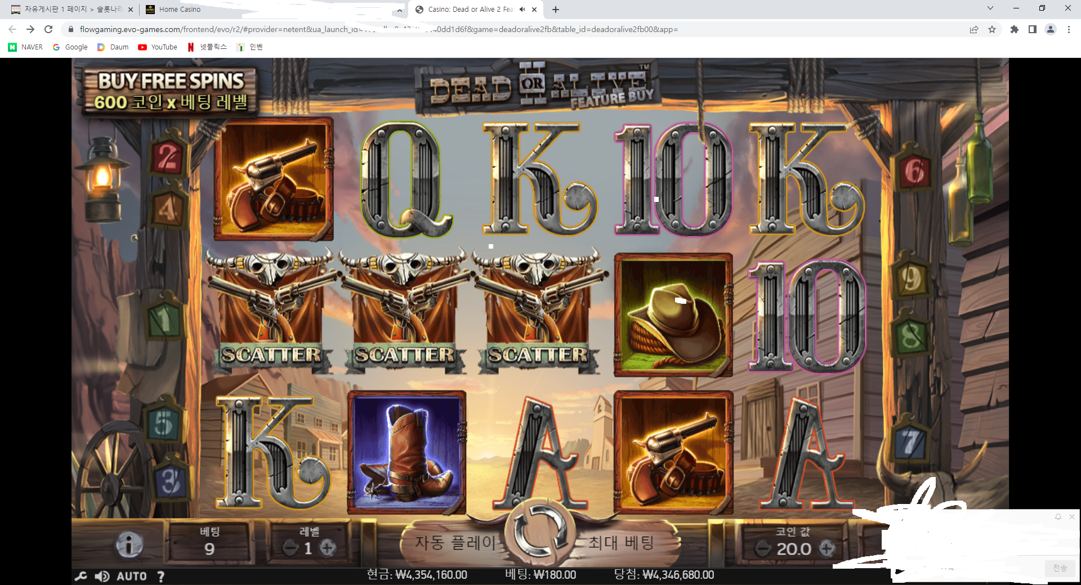Select payline badge number 9

pyautogui.click(x=910, y=278)
